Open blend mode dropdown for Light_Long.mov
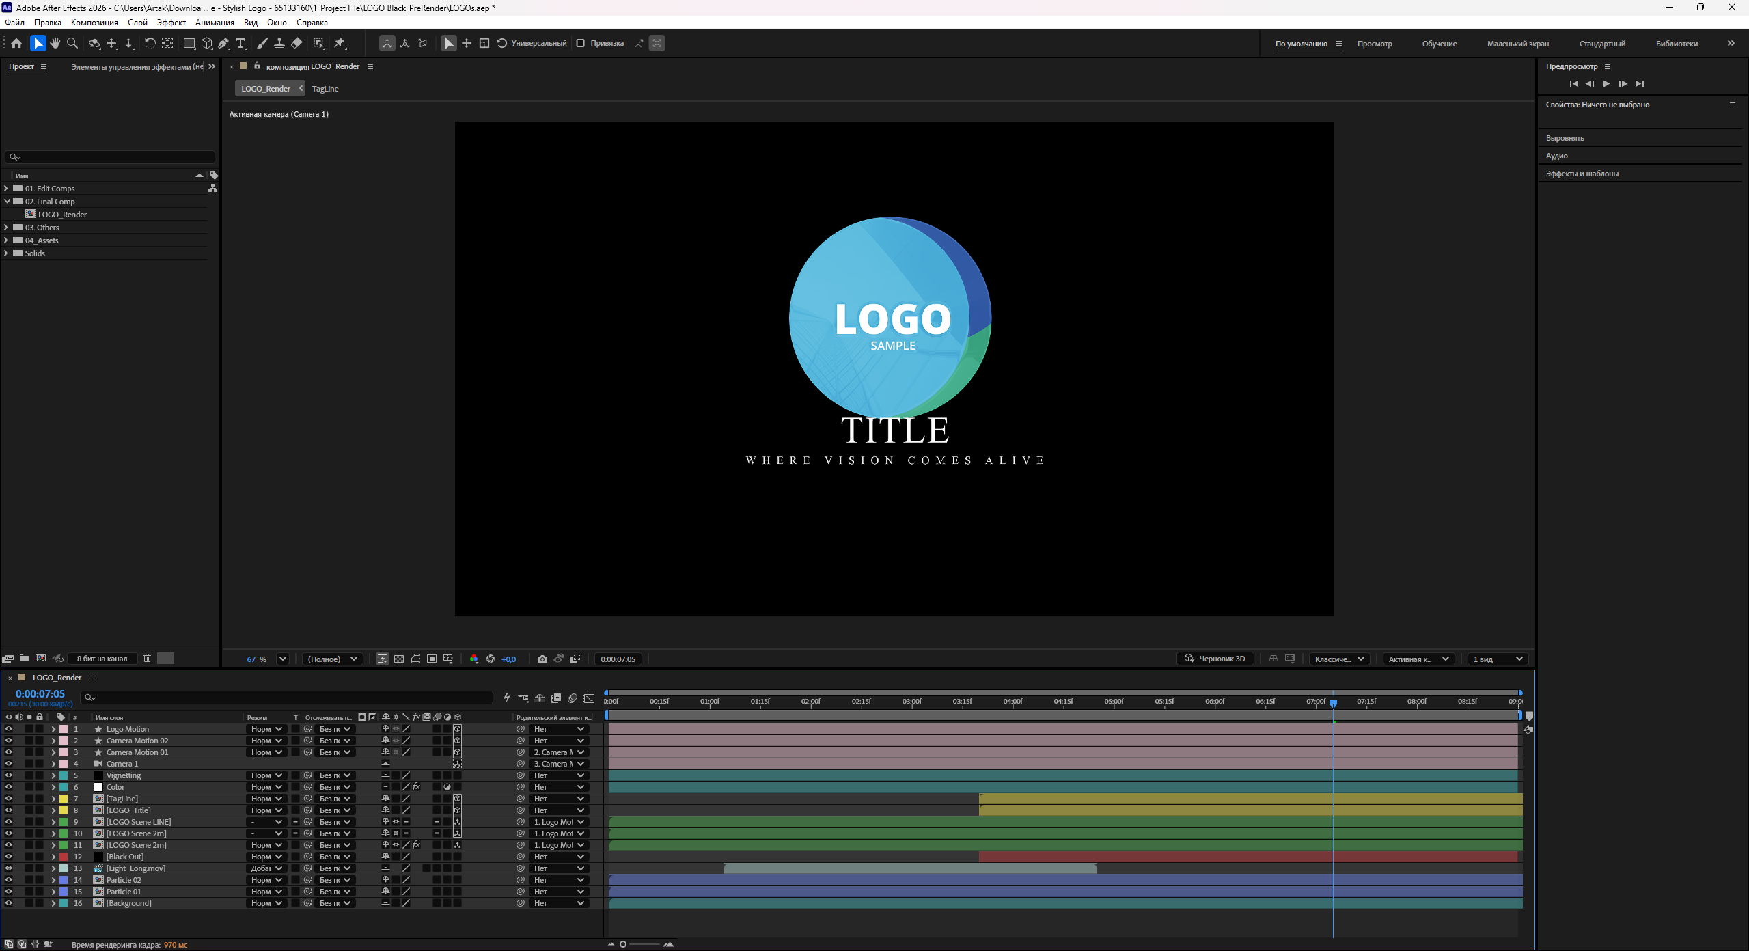Viewport: 1749px width, 951px height. [266, 868]
